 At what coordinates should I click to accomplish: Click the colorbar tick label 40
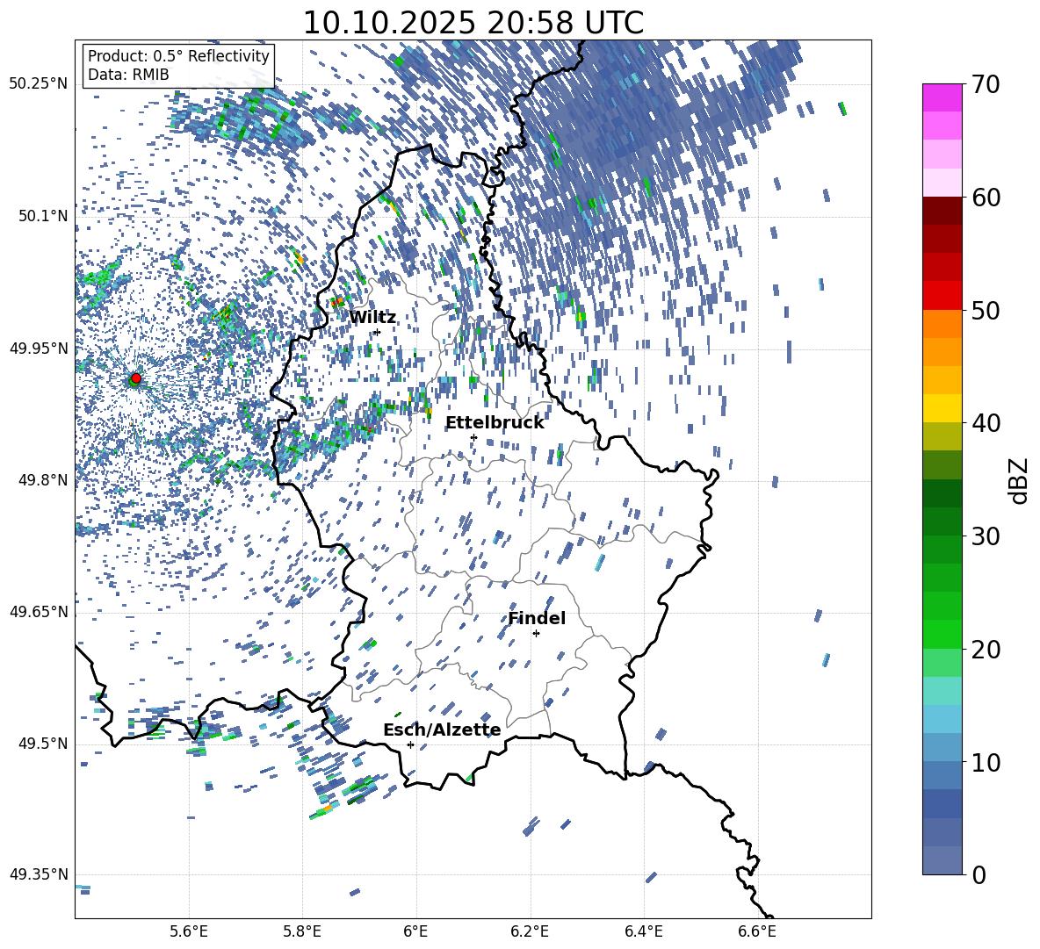click(x=986, y=423)
